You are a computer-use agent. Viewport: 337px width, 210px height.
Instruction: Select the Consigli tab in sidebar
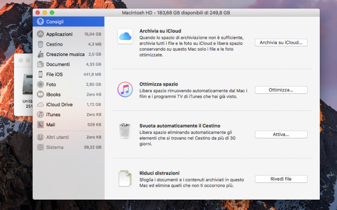(x=68, y=22)
